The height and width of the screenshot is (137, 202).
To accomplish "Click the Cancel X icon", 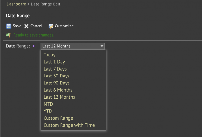I will (27, 26).
